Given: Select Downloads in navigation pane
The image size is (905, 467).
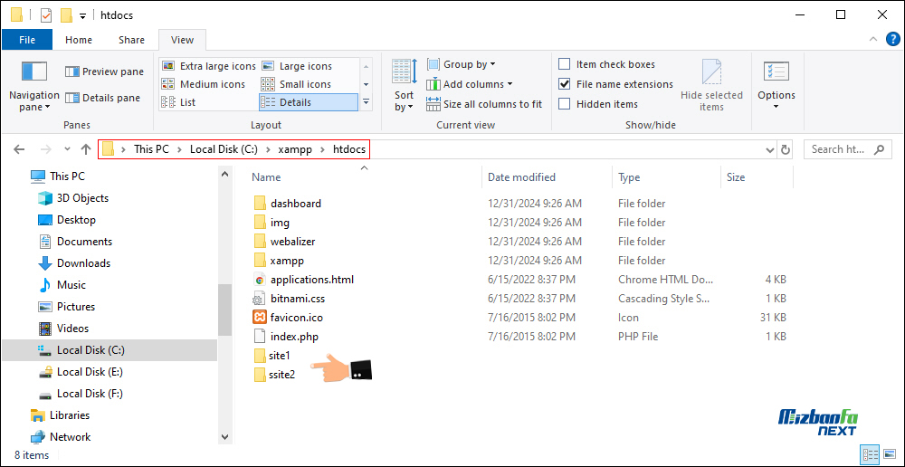Looking at the screenshot, I should [x=83, y=263].
